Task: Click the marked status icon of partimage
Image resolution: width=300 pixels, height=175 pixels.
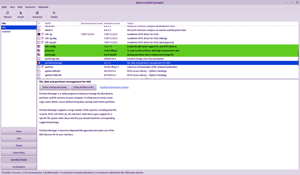Action: [x=38, y=54]
